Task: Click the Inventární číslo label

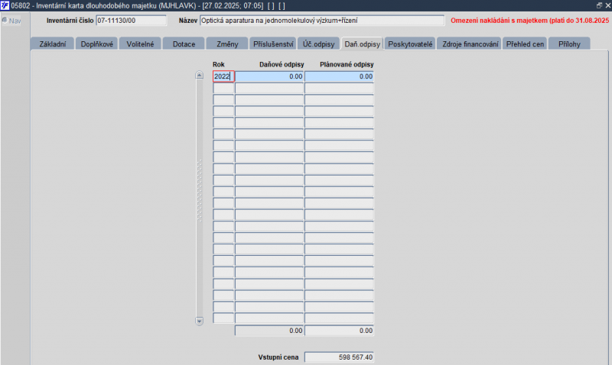Action: pos(70,21)
